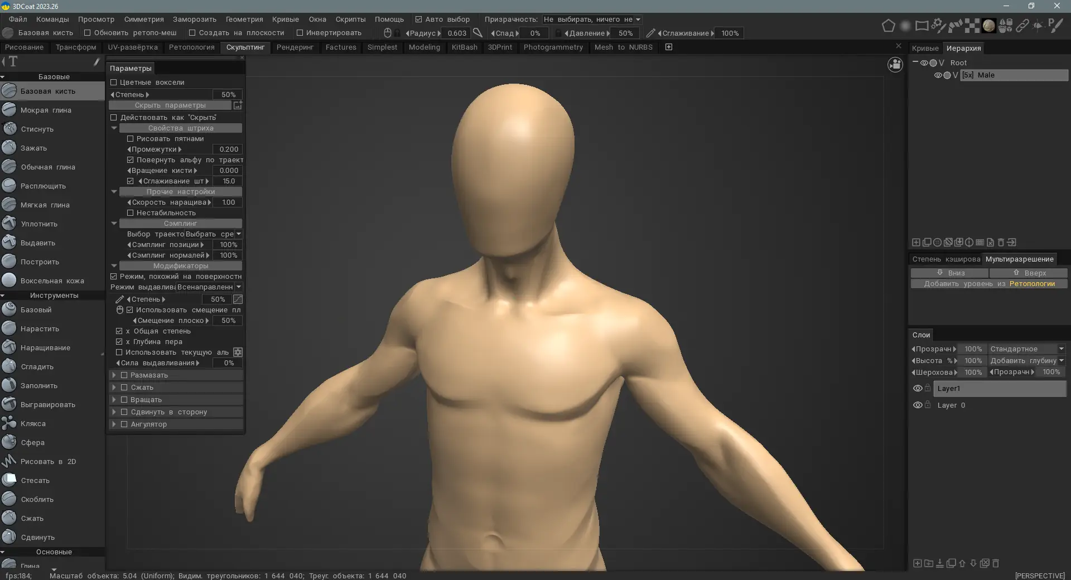Open the Стандартное blend mode dropdown

[1027, 349]
